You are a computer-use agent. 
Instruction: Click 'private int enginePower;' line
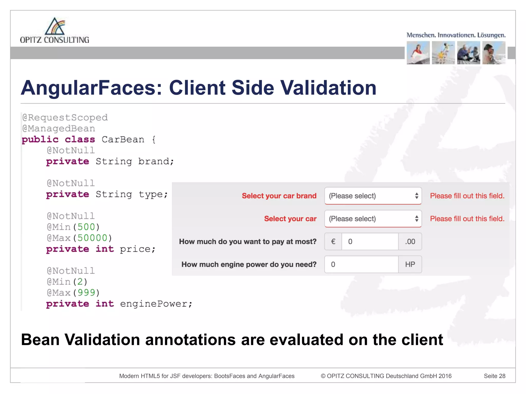coord(119,304)
